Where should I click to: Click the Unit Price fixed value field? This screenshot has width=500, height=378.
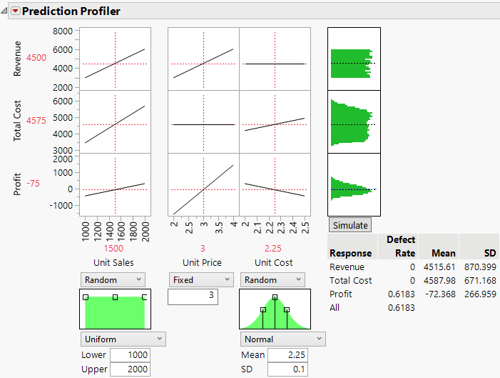tap(193, 295)
